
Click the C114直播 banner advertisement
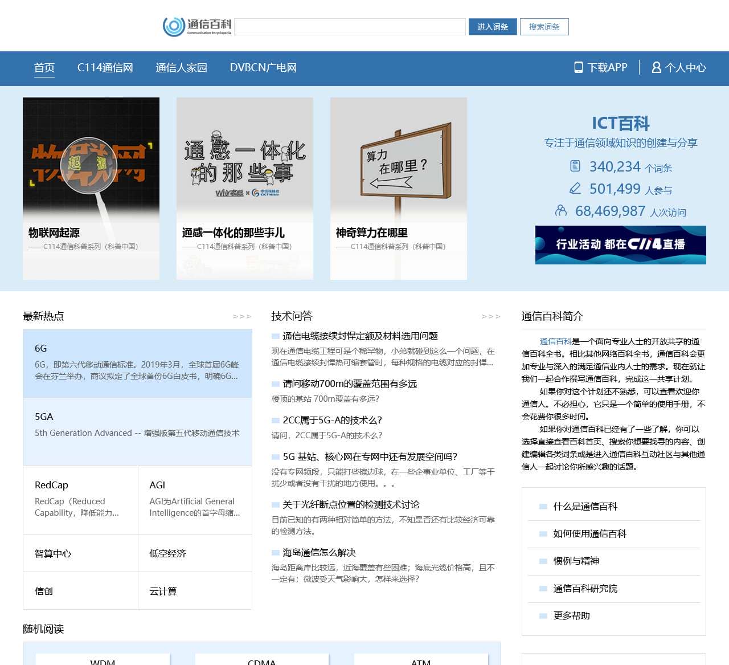coord(620,244)
